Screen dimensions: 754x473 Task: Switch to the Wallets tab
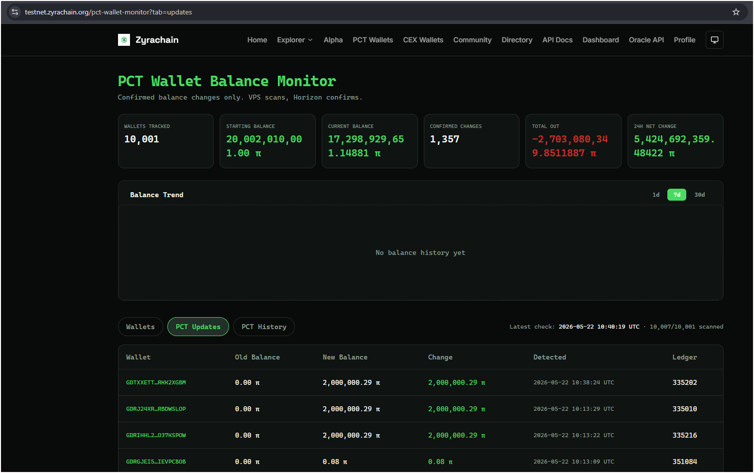[140, 327]
